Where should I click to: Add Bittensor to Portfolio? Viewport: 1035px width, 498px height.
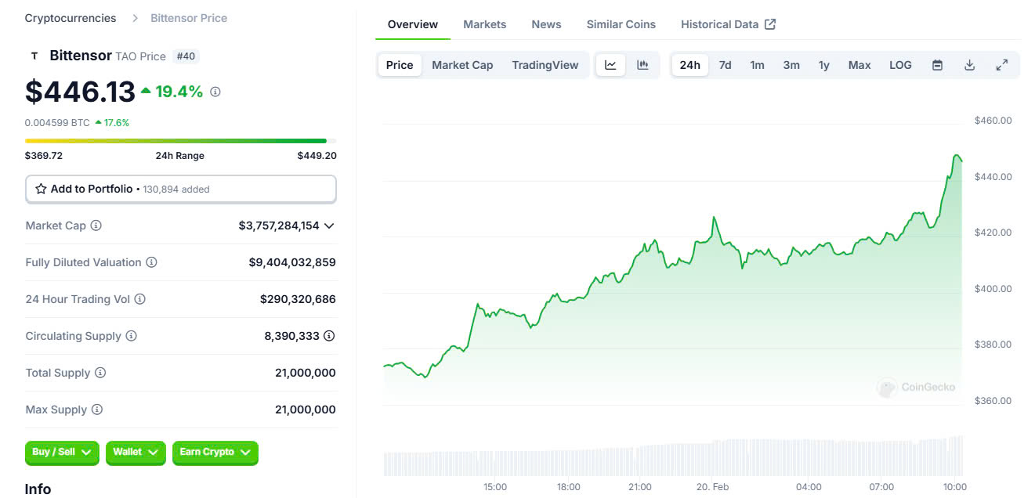(180, 189)
